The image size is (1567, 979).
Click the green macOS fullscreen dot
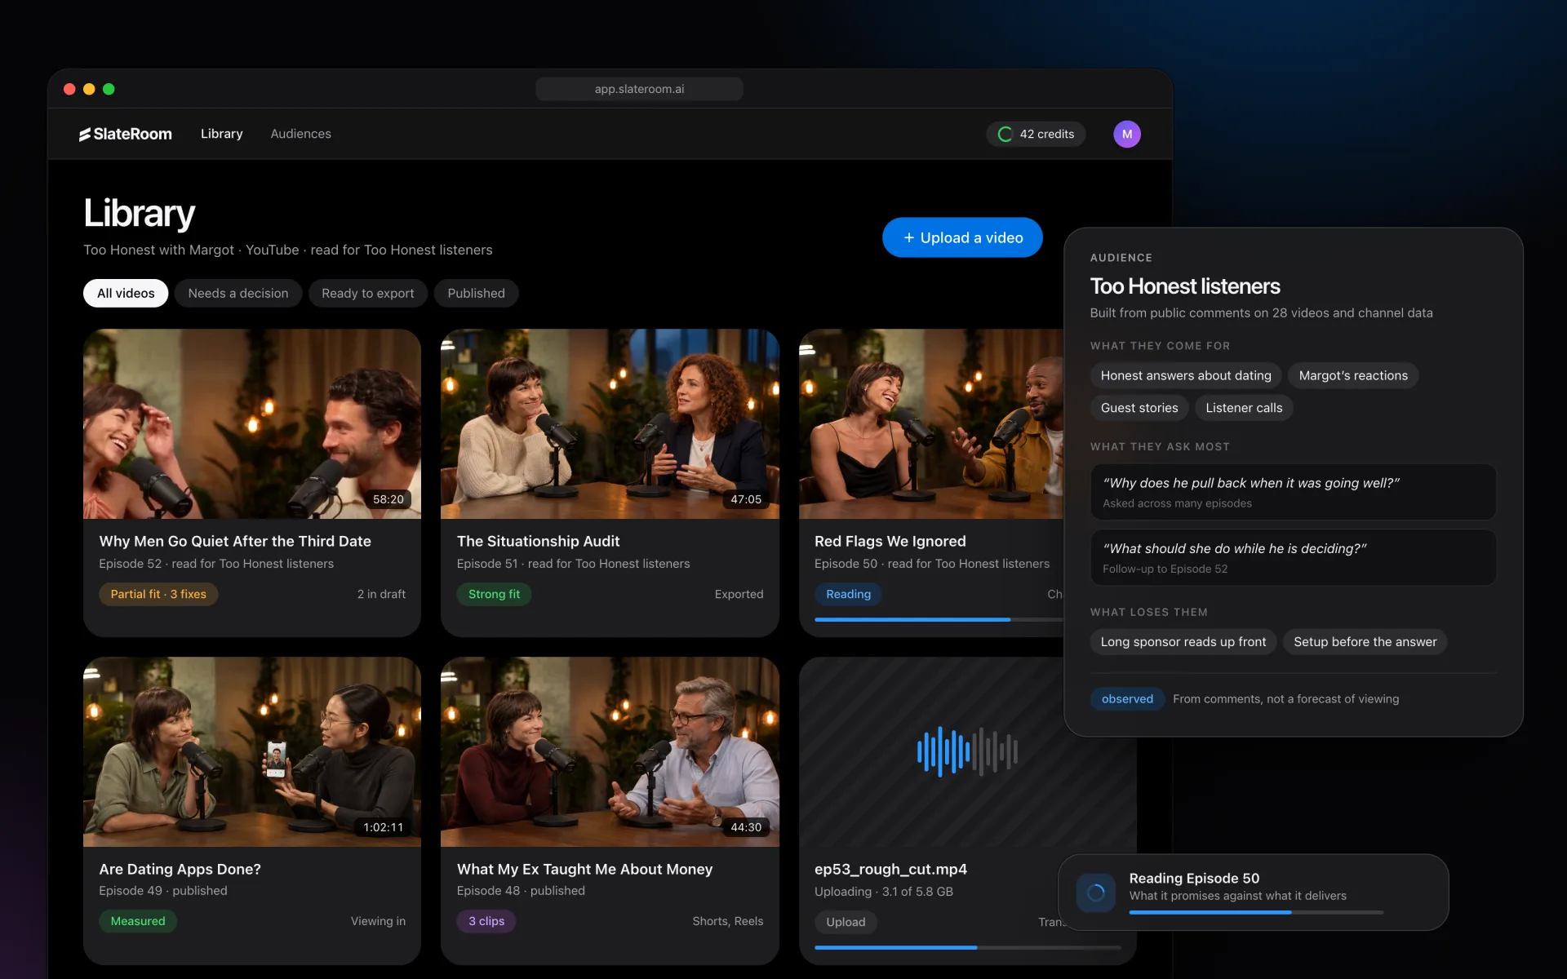point(109,89)
